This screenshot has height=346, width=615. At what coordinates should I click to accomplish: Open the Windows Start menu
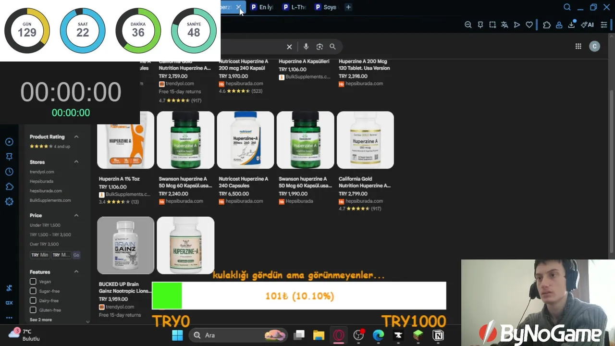[x=177, y=335]
